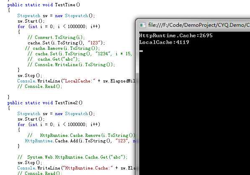Viewport: 250px width, 175px height.
Task: Click the Stopwatch declaration inside TestTime()
Action: (x=56, y=15)
